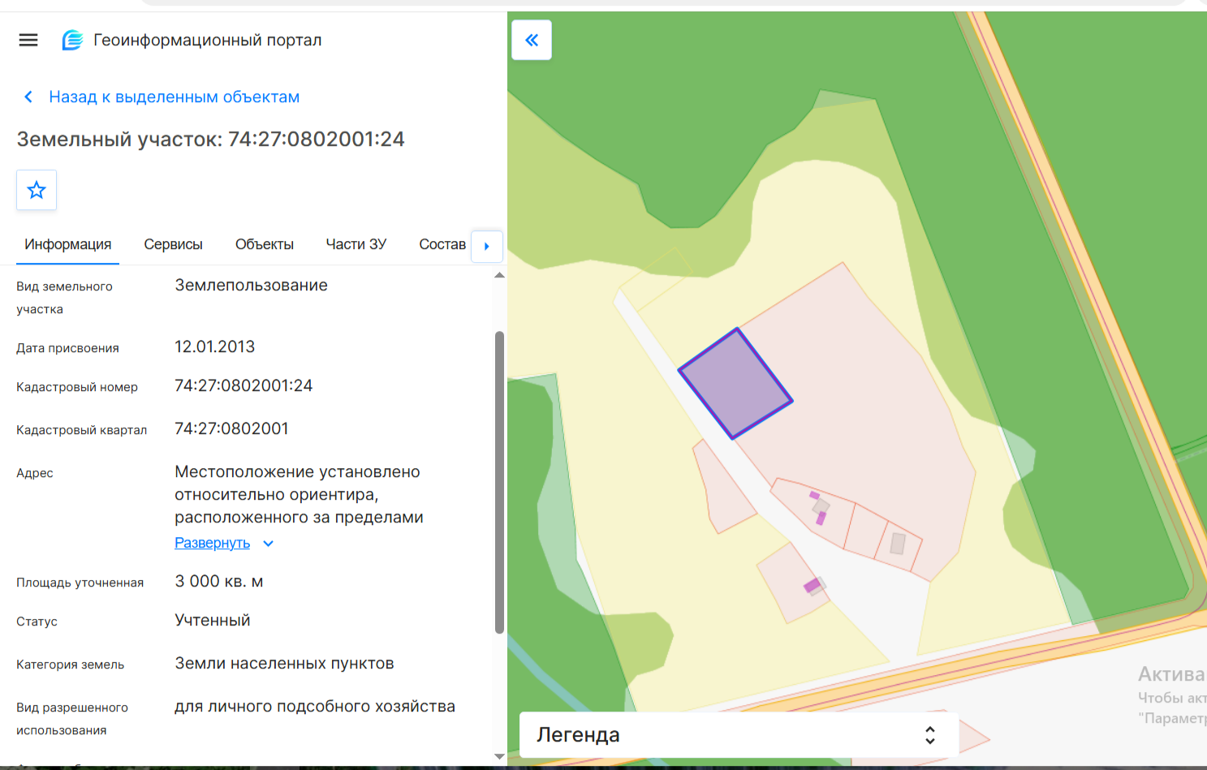Click the date value 12.01.2013
This screenshot has width=1207, height=770.
click(x=214, y=346)
